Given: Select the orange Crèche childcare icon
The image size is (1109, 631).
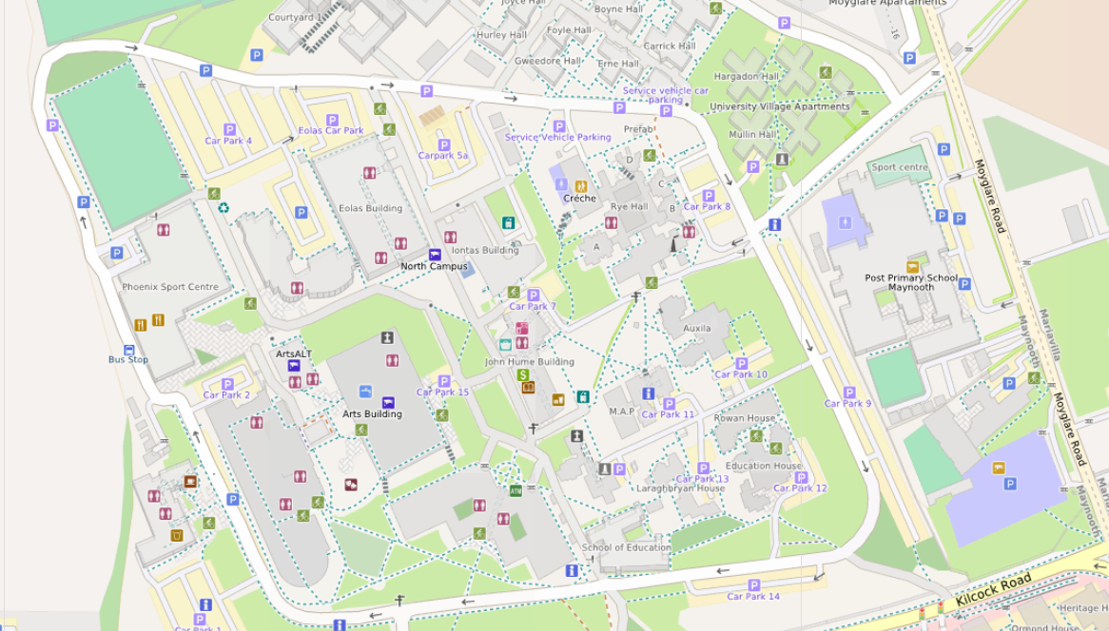Looking at the screenshot, I should tap(581, 186).
